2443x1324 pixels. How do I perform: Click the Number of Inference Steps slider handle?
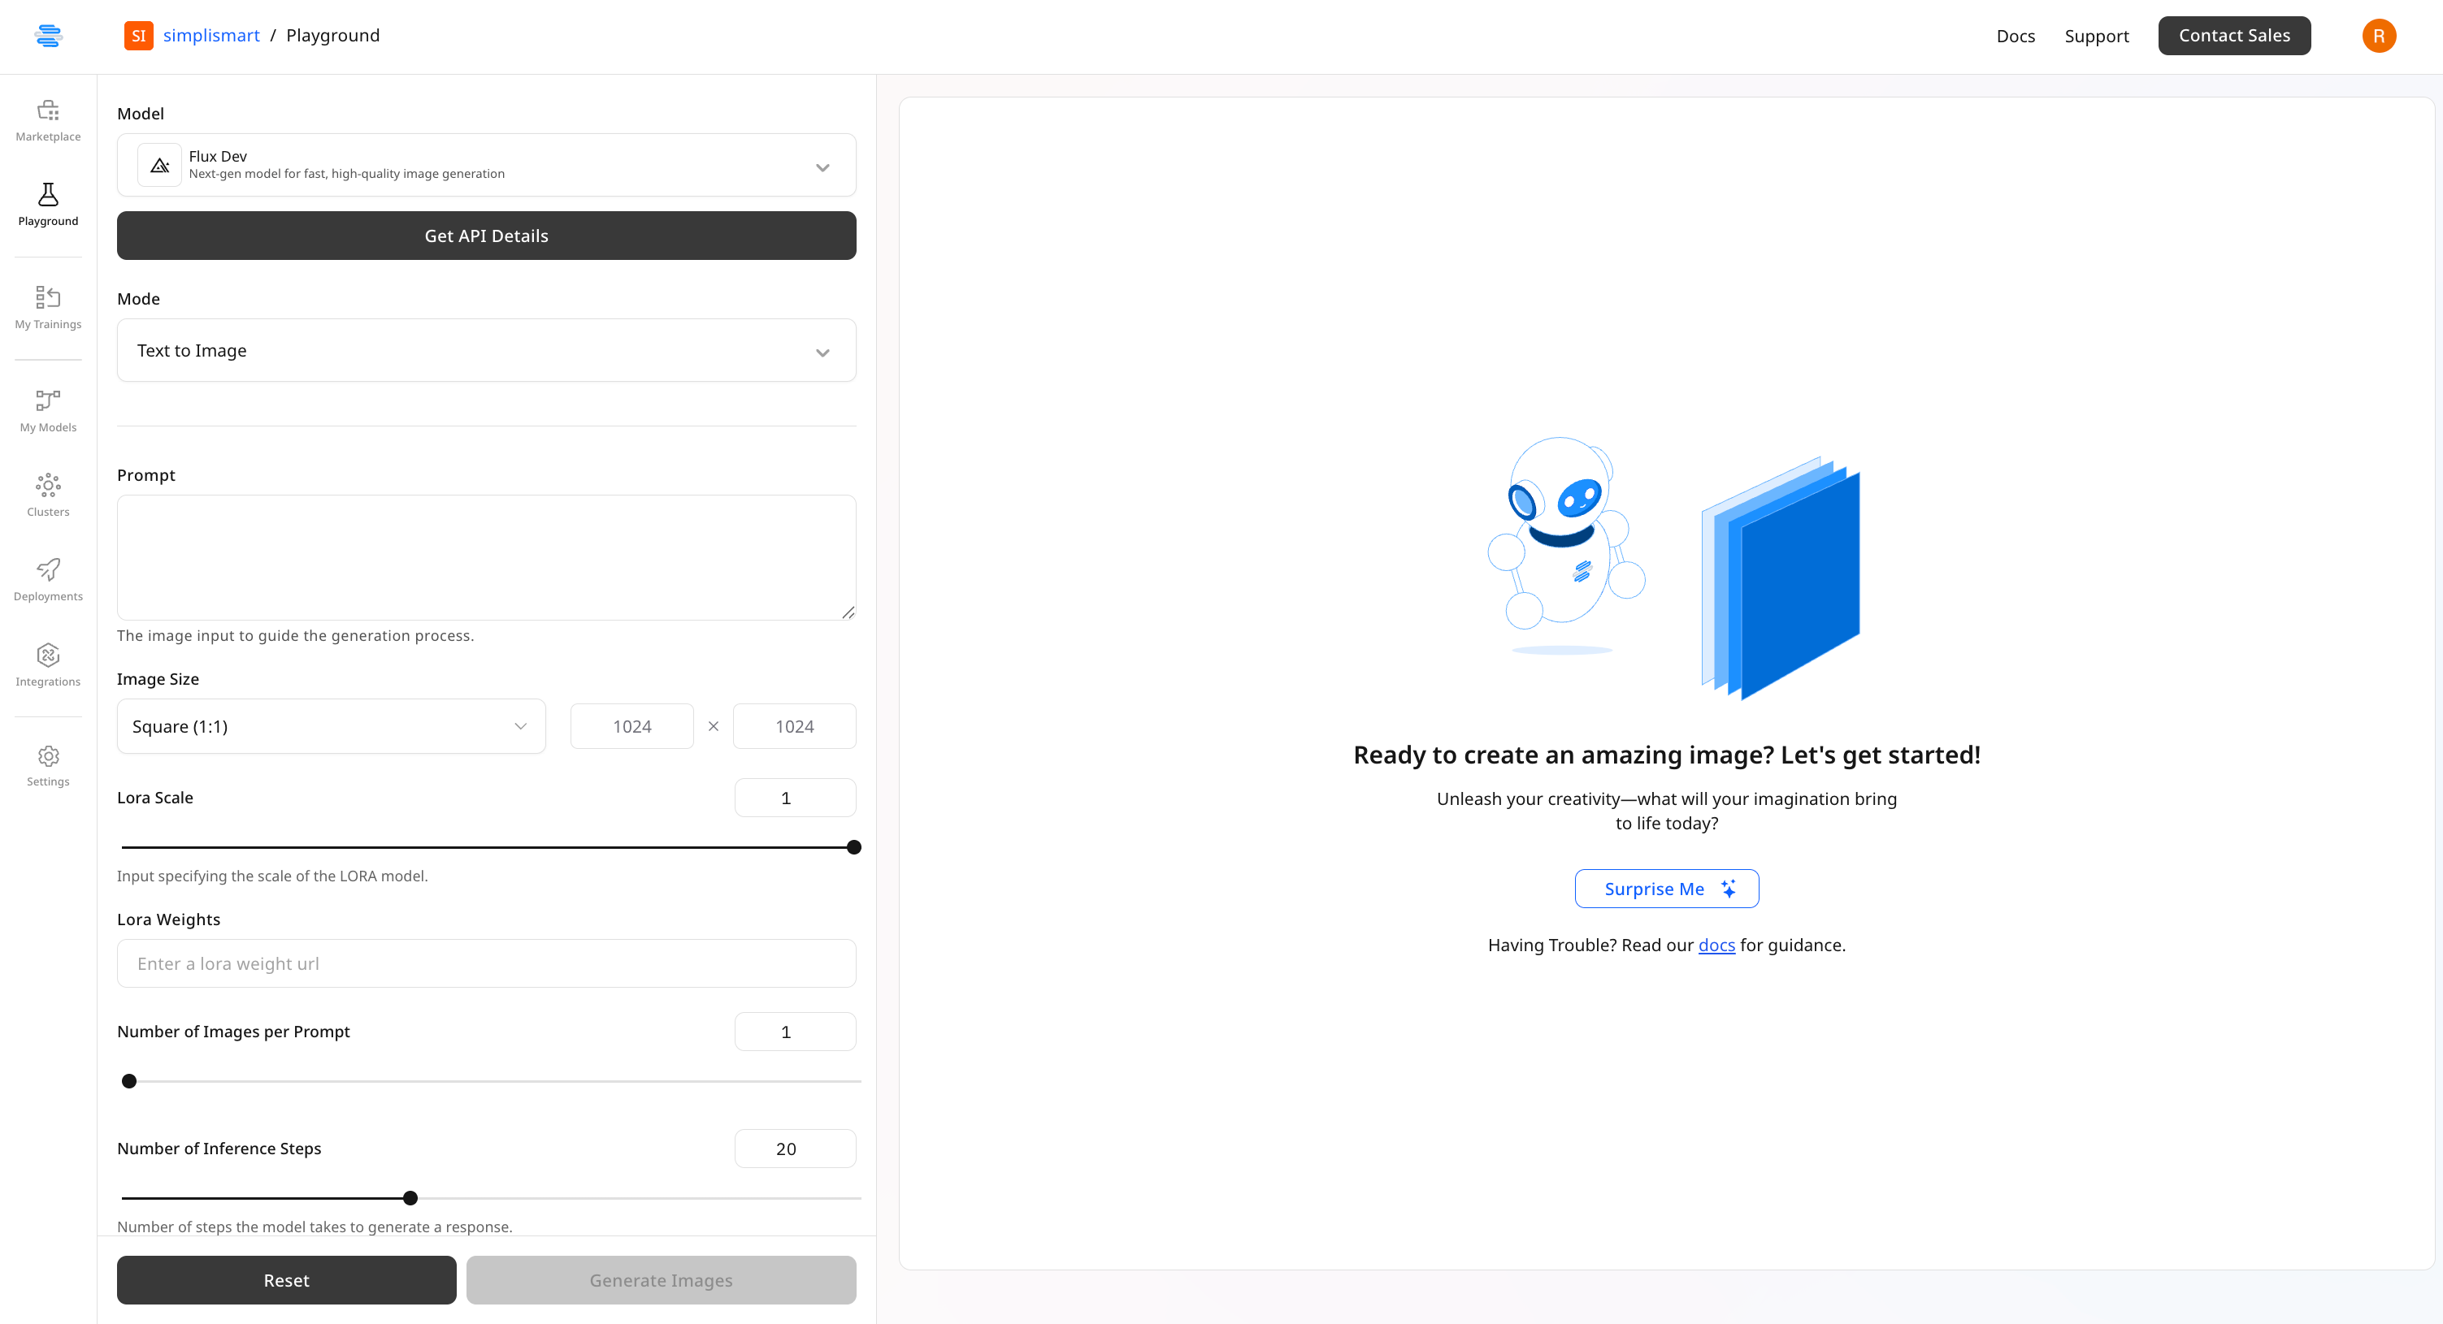click(x=410, y=1199)
